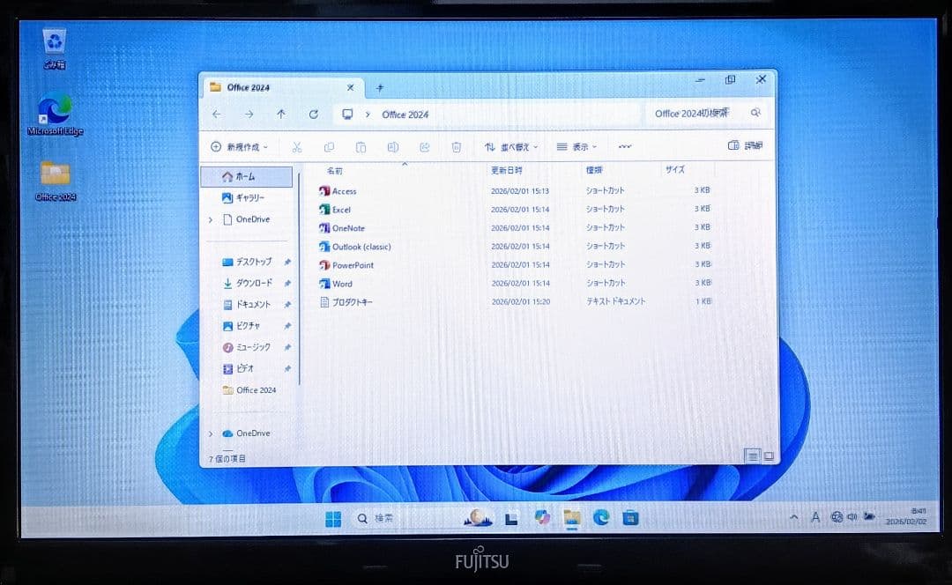Viewport: 952px width, 585px height.
Task: Click the Cut icon on the toolbar
Action: pos(296,146)
